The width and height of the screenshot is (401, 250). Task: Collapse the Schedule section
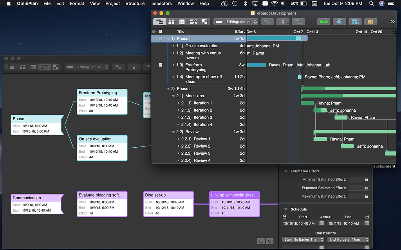[x=286, y=209]
